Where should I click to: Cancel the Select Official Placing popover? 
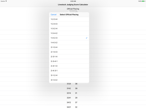click(53, 14)
